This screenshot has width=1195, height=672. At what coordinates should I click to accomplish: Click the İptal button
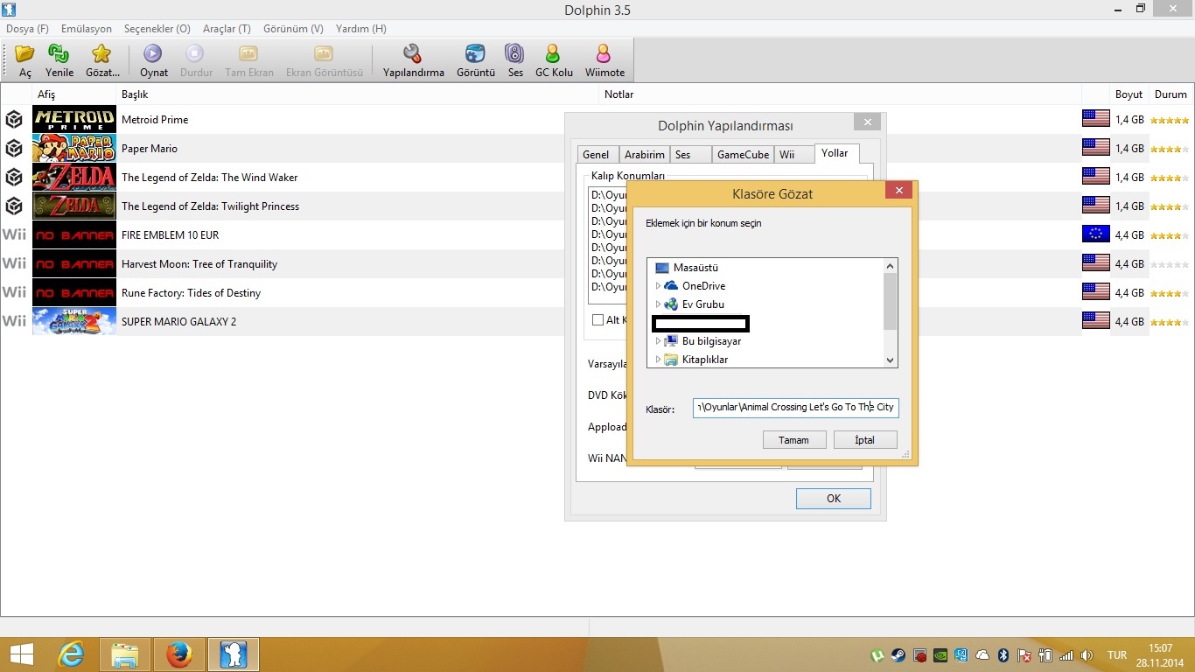pos(865,440)
